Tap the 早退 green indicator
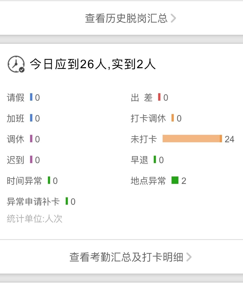The height and width of the screenshot is (295, 243). [x=155, y=159]
